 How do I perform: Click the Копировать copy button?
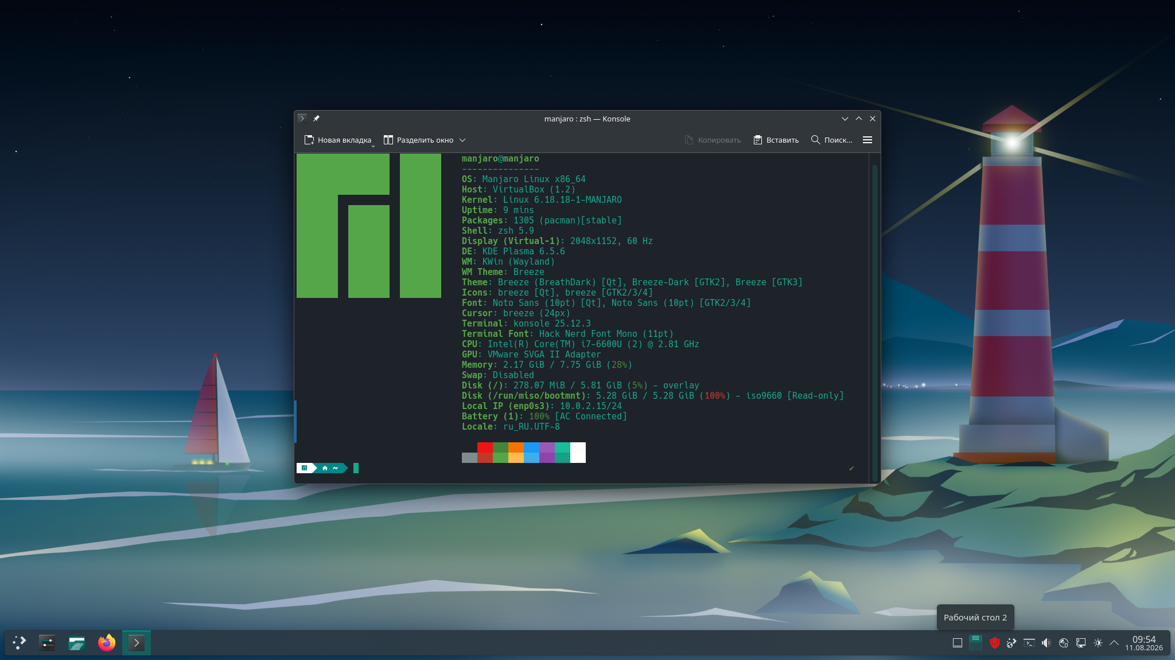[713, 140]
